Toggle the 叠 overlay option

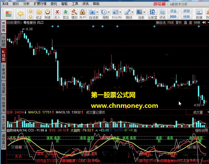[x=185, y=23]
